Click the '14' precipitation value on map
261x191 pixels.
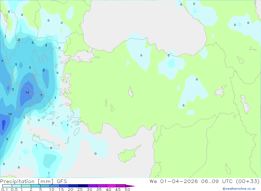click(27, 93)
